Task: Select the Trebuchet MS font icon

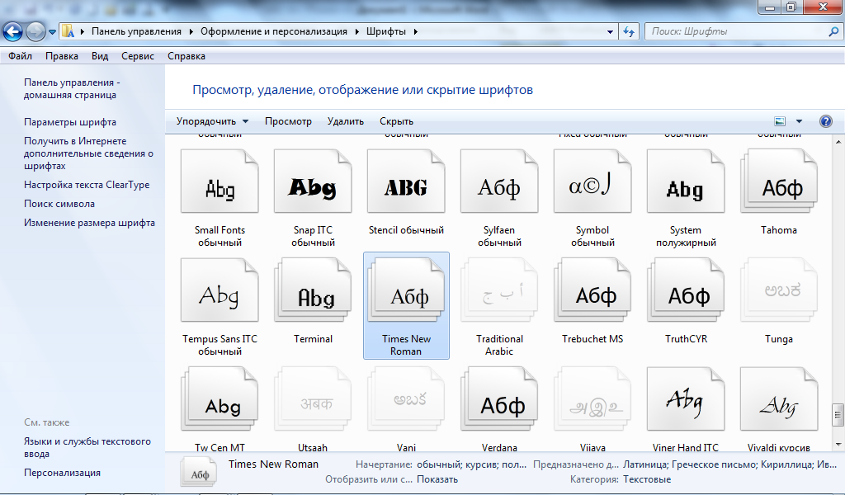Action: click(592, 290)
